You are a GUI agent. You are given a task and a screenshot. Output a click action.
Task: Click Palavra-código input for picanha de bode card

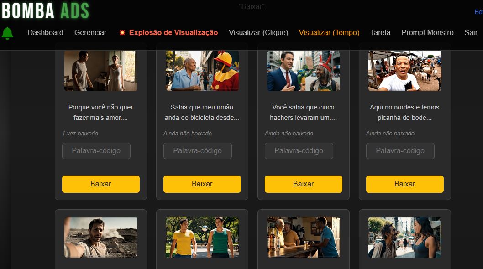pos(400,151)
